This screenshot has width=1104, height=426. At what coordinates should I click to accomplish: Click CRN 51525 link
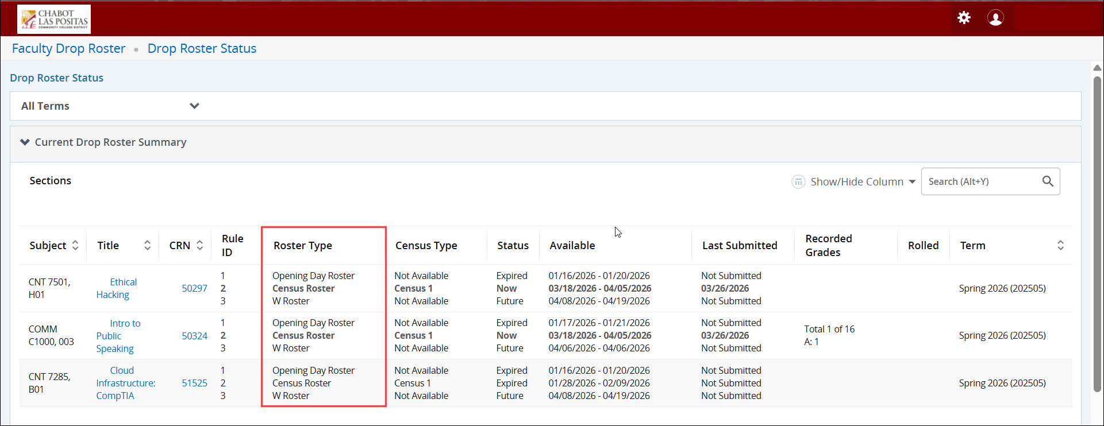pyautogui.click(x=194, y=383)
